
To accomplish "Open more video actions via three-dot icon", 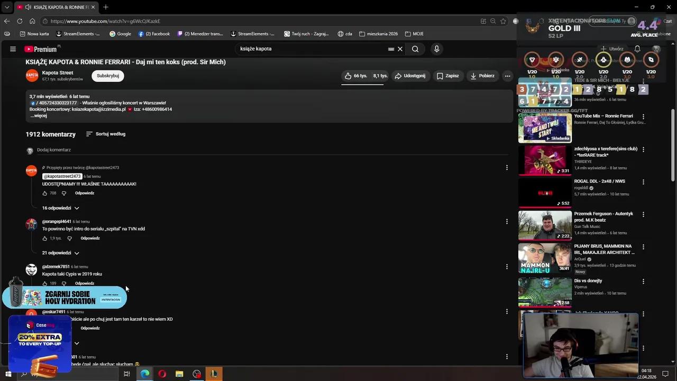I will [x=507, y=76].
